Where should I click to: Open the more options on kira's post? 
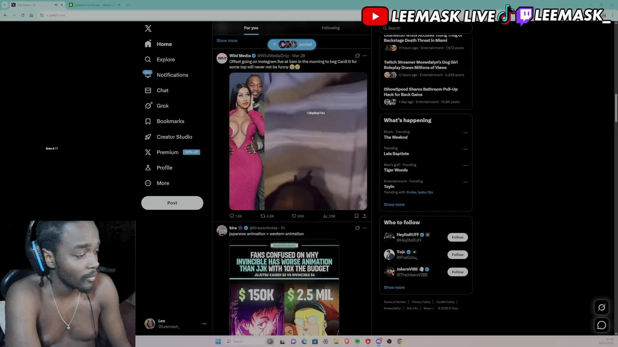[365, 228]
